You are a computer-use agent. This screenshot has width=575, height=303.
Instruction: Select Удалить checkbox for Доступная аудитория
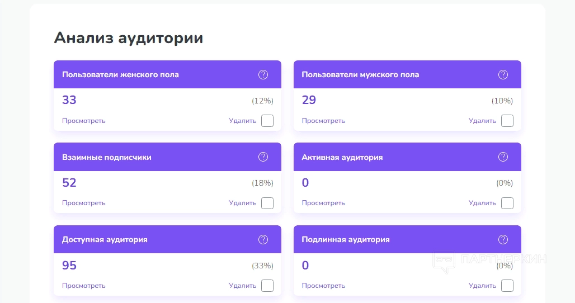[267, 286]
